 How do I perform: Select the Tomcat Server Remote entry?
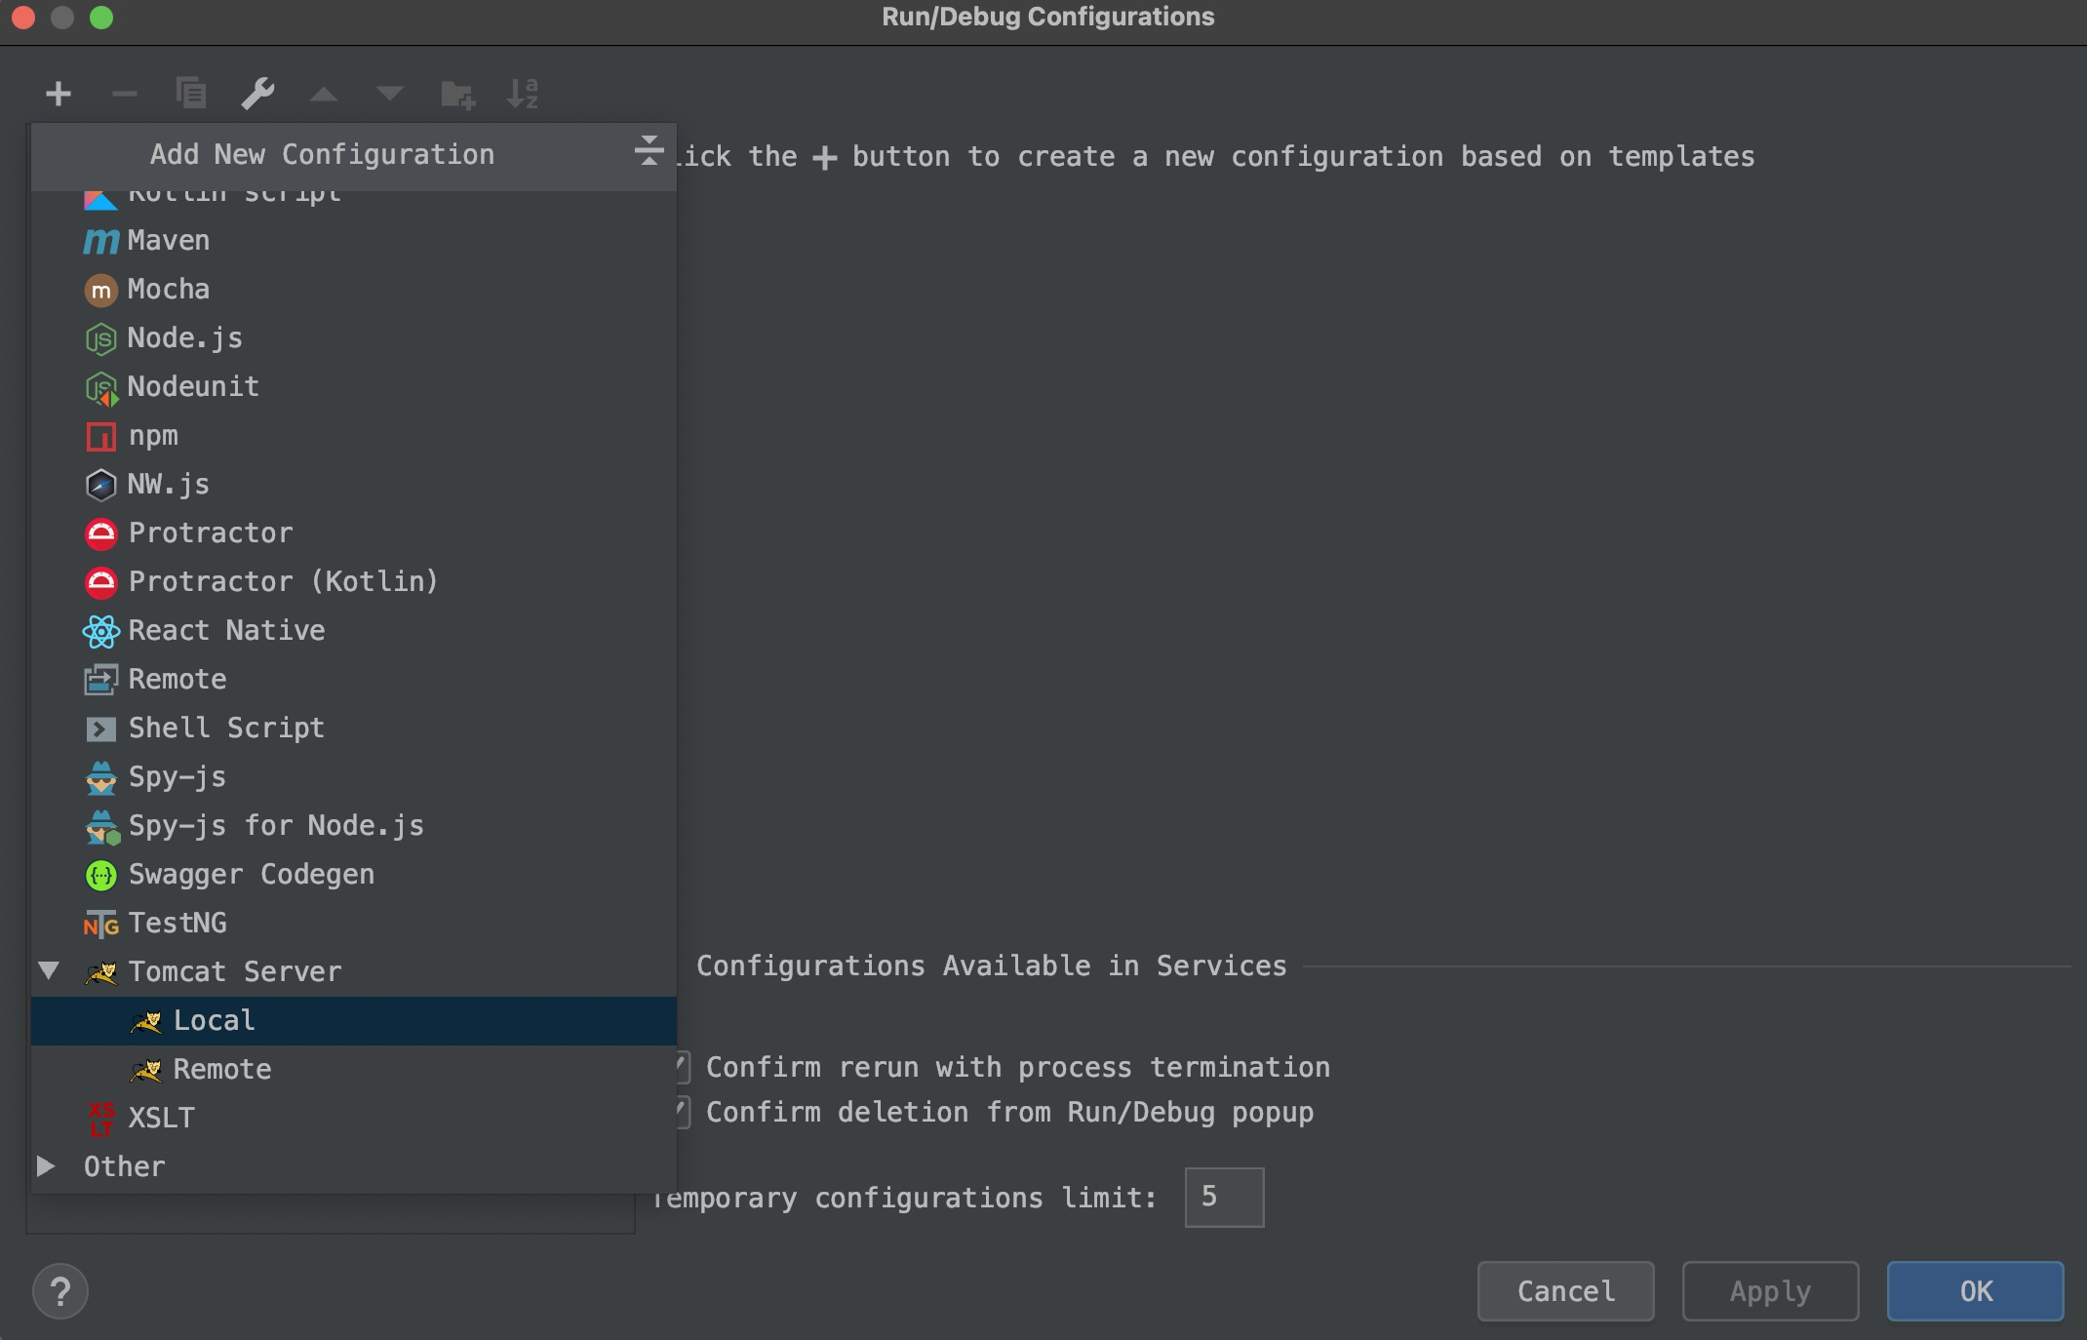pyautogui.click(x=221, y=1069)
